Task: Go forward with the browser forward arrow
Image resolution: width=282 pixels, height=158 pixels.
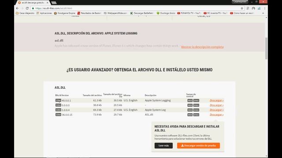Action: pos(22,8)
